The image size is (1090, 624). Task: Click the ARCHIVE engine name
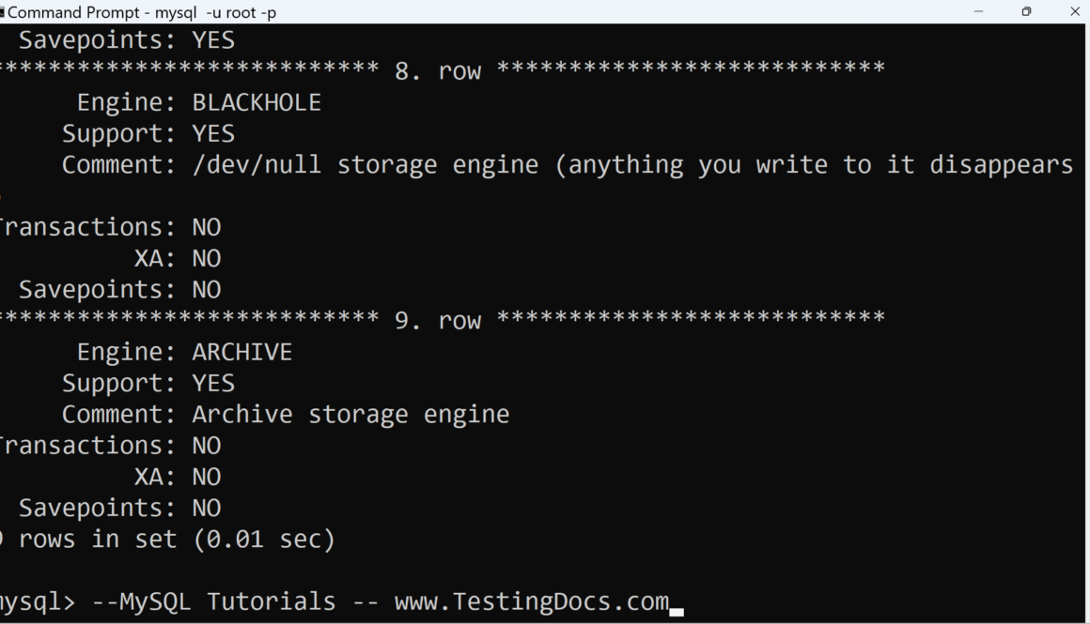click(242, 352)
